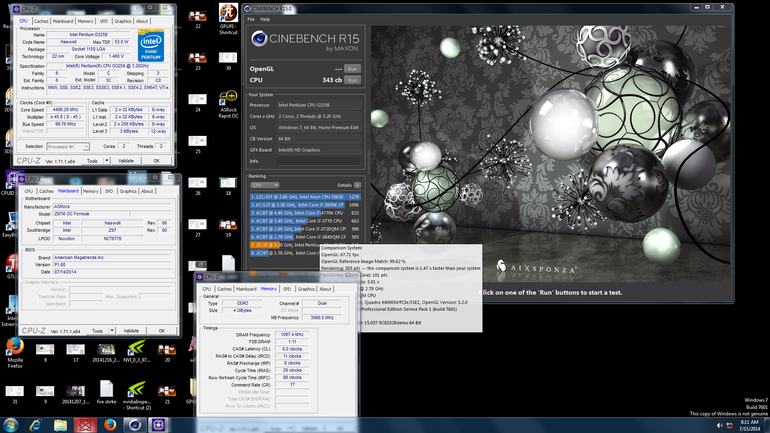Open fire strike text file icon
The width and height of the screenshot is (770, 433).
pyautogui.click(x=106, y=392)
